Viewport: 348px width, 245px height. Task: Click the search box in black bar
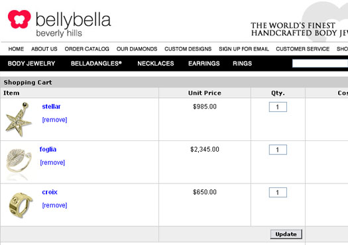(320, 64)
